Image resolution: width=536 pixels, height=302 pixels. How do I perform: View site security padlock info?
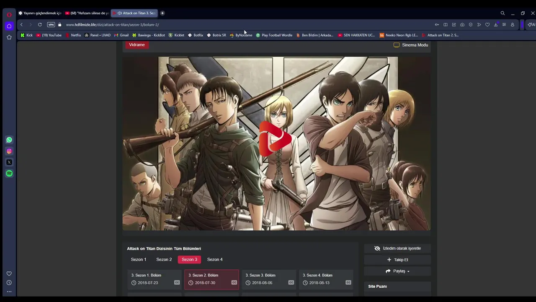pos(59,25)
